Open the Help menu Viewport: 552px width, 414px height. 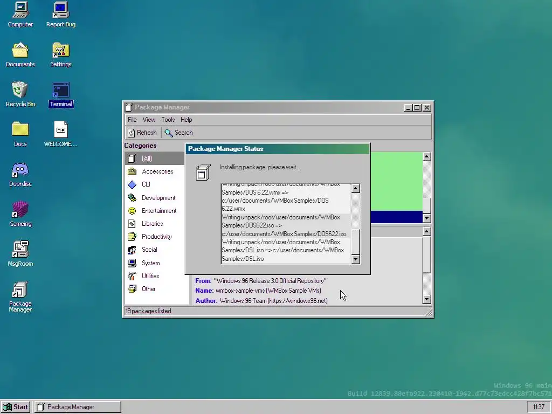tap(186, 120)
